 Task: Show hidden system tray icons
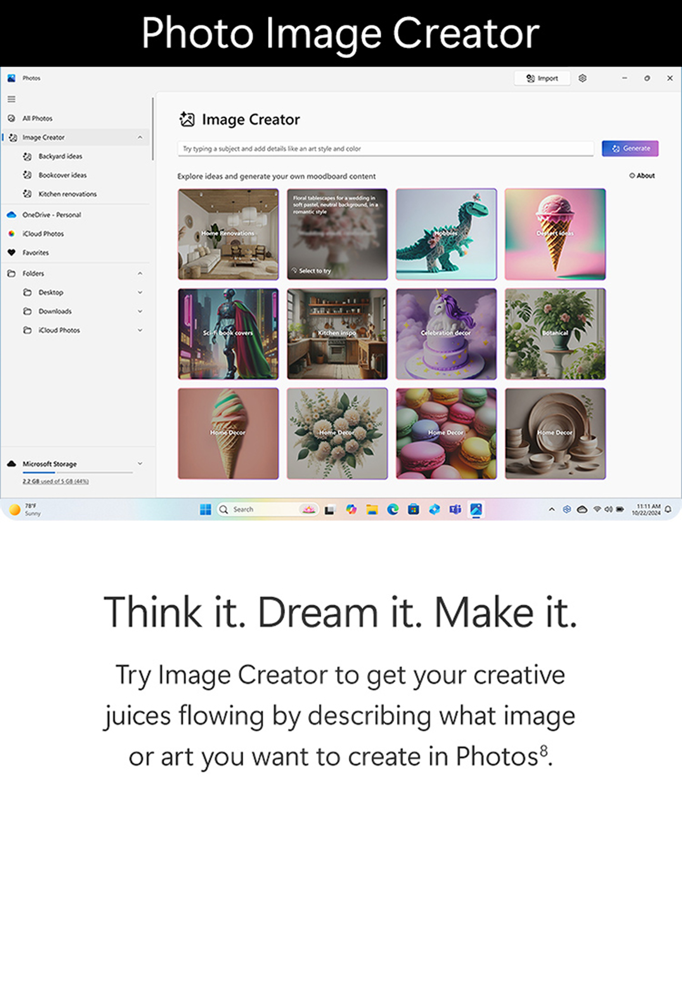tap(552, 509)
